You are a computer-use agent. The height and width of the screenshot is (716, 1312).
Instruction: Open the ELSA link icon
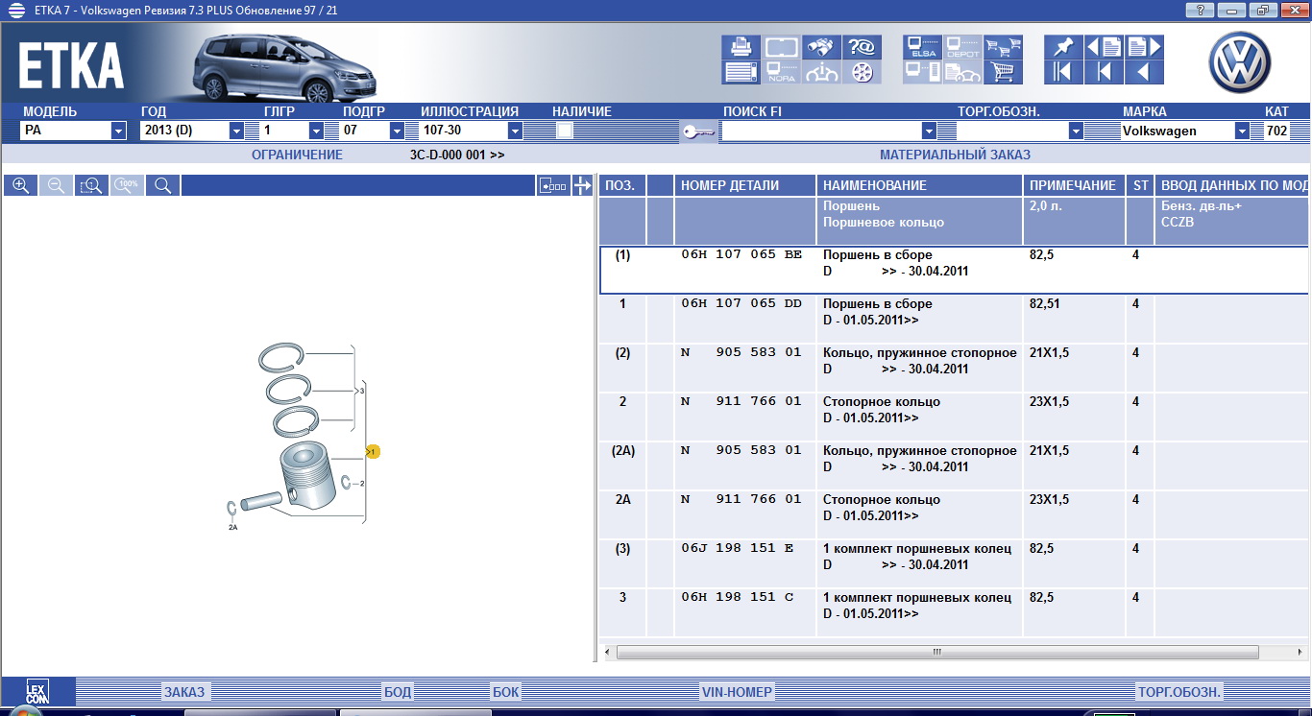coord(922,47)
